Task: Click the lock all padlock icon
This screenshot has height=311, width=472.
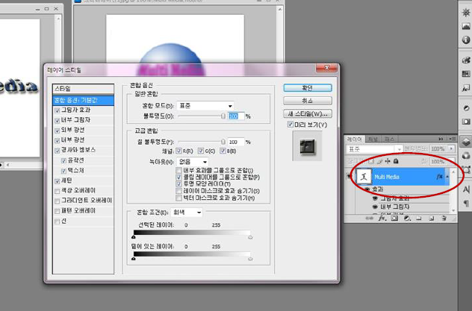Action: click(396, 161)
